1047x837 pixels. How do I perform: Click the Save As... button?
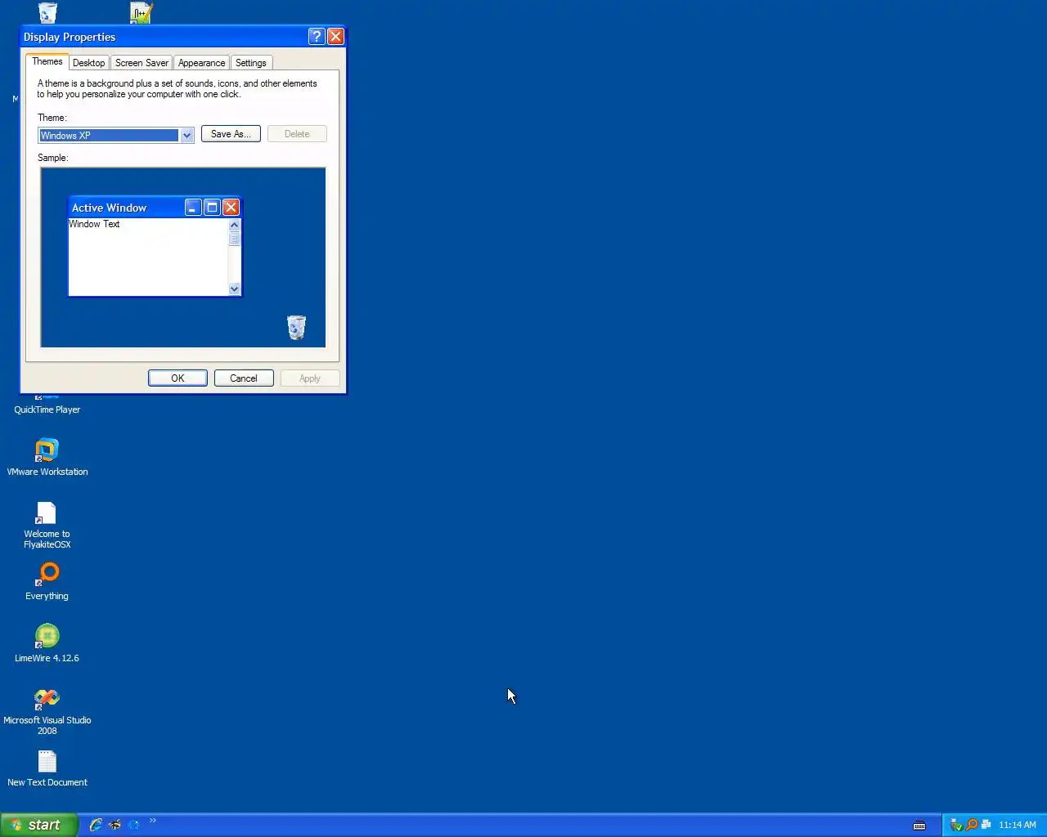click(231, 134)
